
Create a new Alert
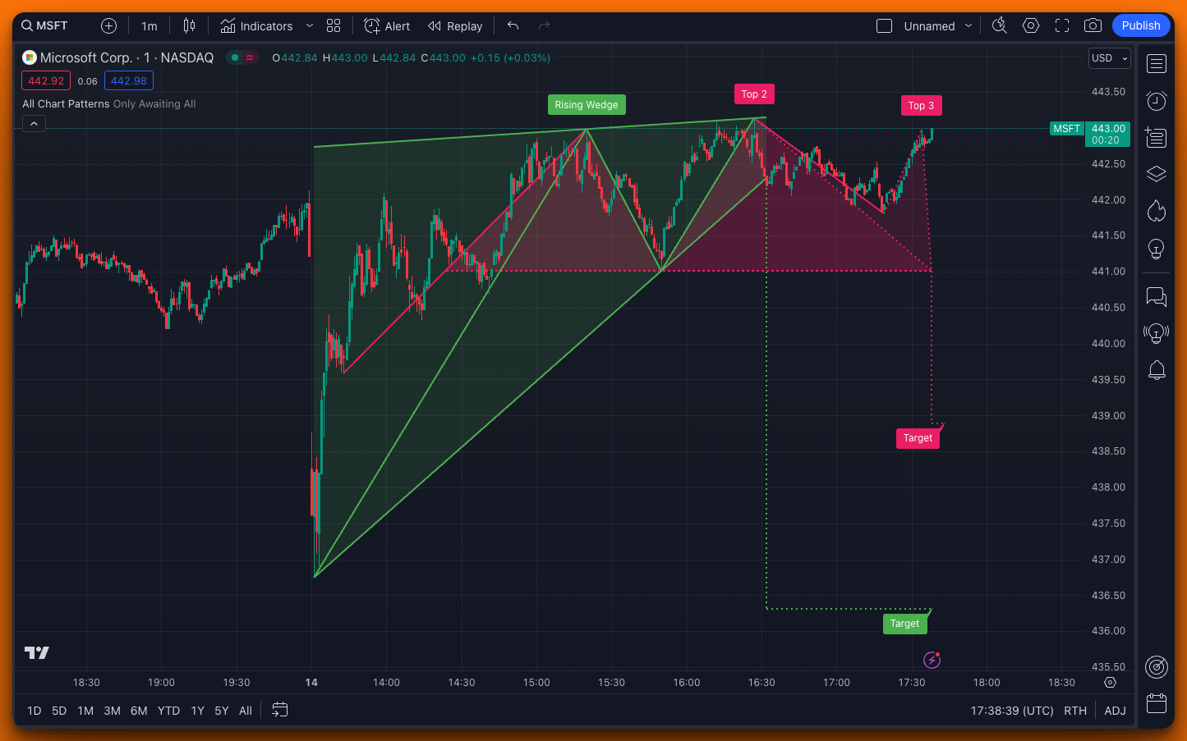tap(387, 25)
